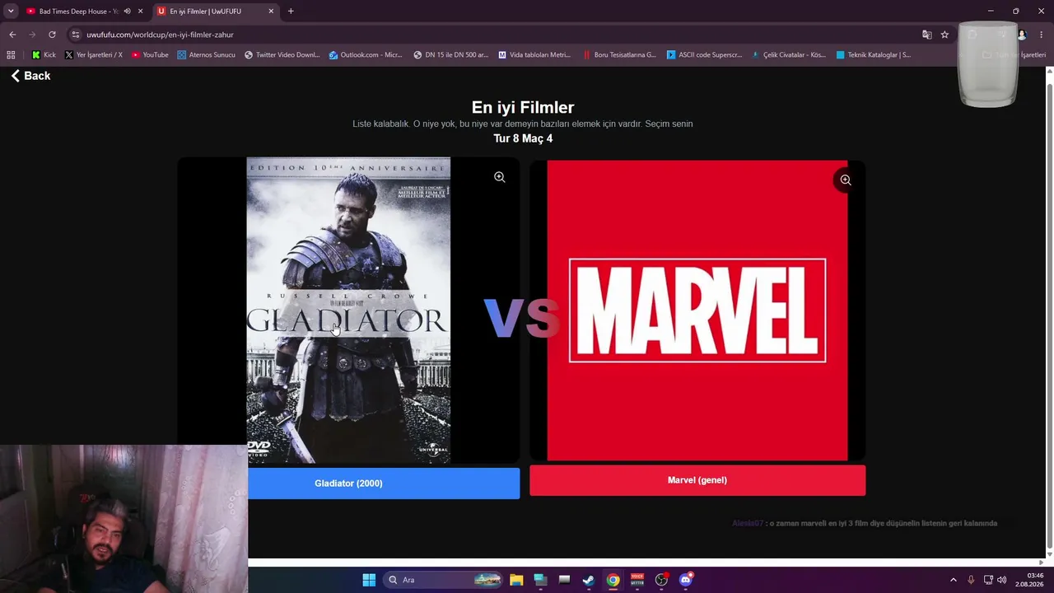This screenshot has height=593, width=1054.
Task: Open the tab search dropdown
Action: [11, 12]
